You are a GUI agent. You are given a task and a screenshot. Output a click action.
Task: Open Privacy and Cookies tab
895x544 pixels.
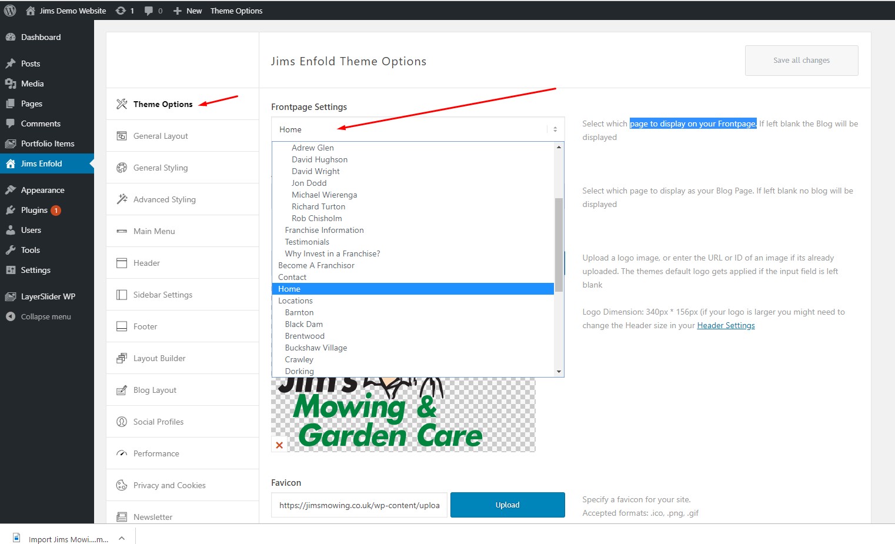pos(182,485)
